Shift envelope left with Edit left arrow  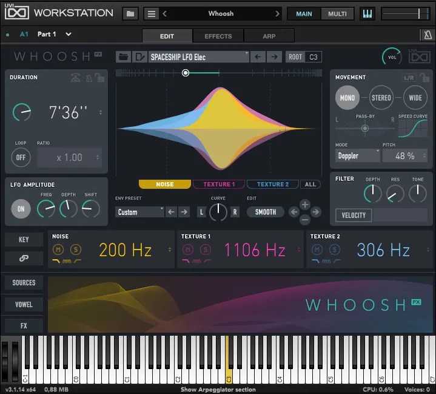pyautogui.click(x=294, y=212)
